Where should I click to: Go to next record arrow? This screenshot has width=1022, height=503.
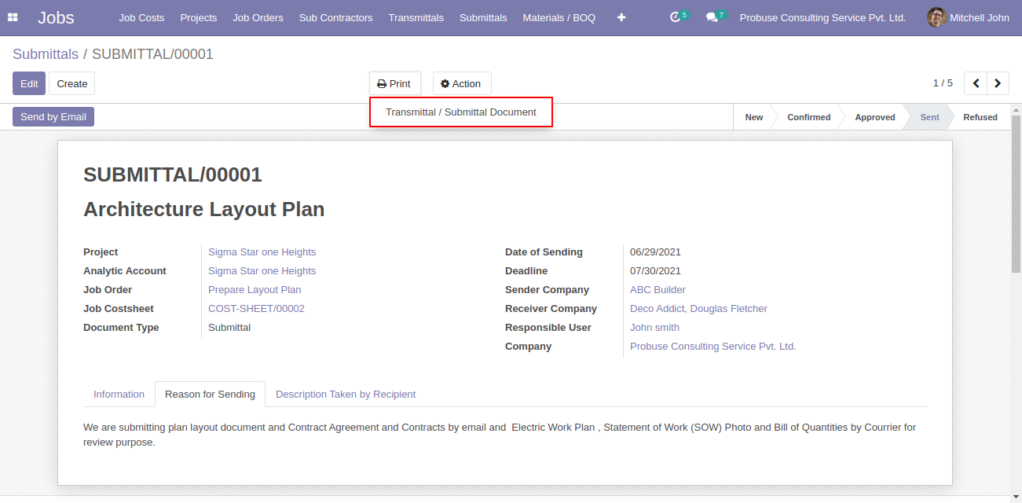pyautogui.click(x=998, y=83)
